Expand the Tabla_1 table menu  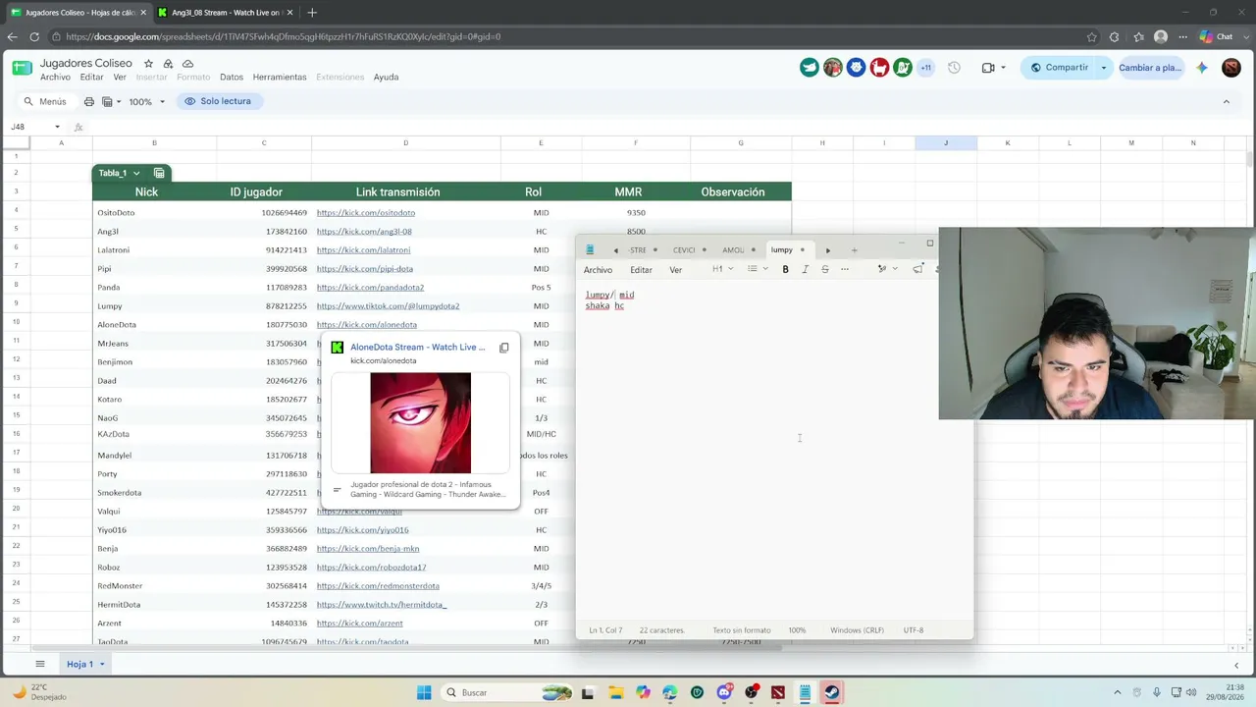click(136, 173)
